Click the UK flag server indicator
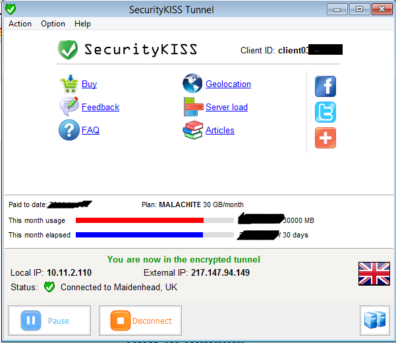The width and height of the screenshot is (396, 343). click(374, 274)
